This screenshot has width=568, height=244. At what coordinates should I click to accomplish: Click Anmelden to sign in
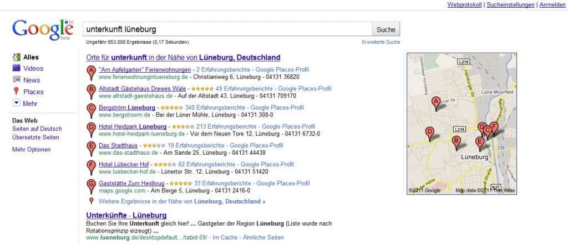coord(552,4)
